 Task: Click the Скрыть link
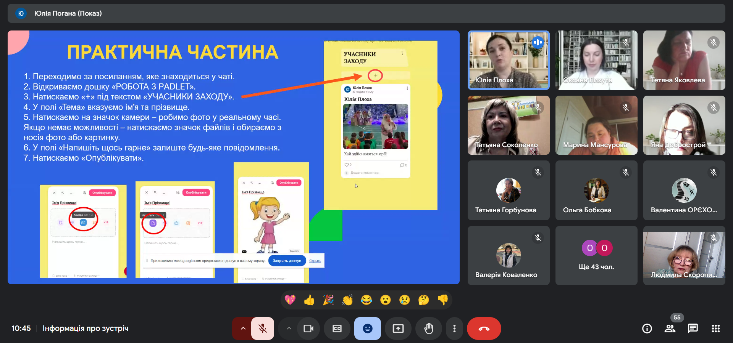[315, 261]
